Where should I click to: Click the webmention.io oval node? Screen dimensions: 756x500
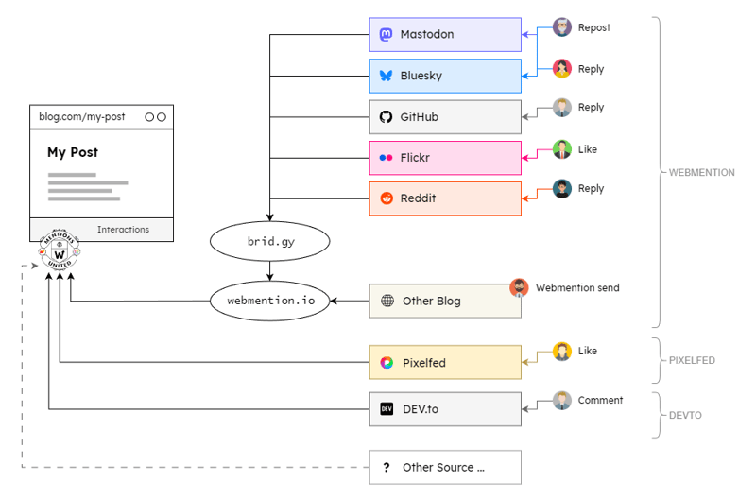pos(271,301)
